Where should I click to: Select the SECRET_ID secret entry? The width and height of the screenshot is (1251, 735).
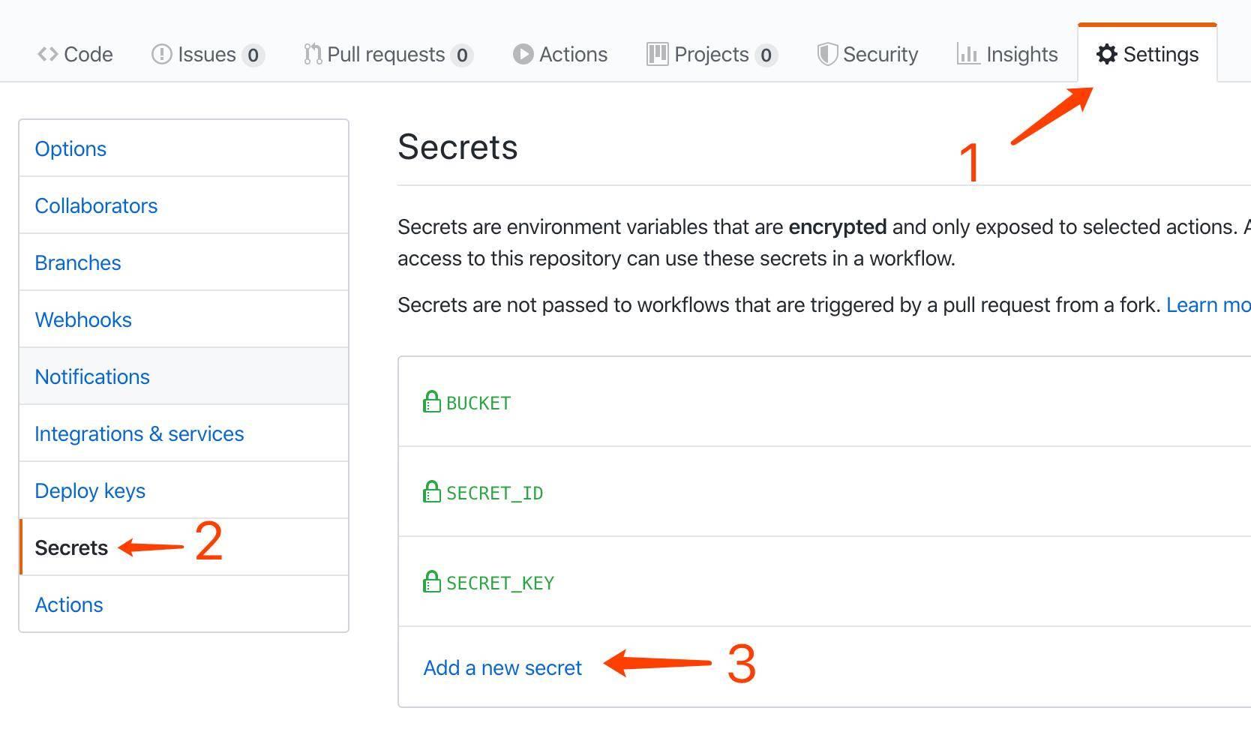coord(493,492)
